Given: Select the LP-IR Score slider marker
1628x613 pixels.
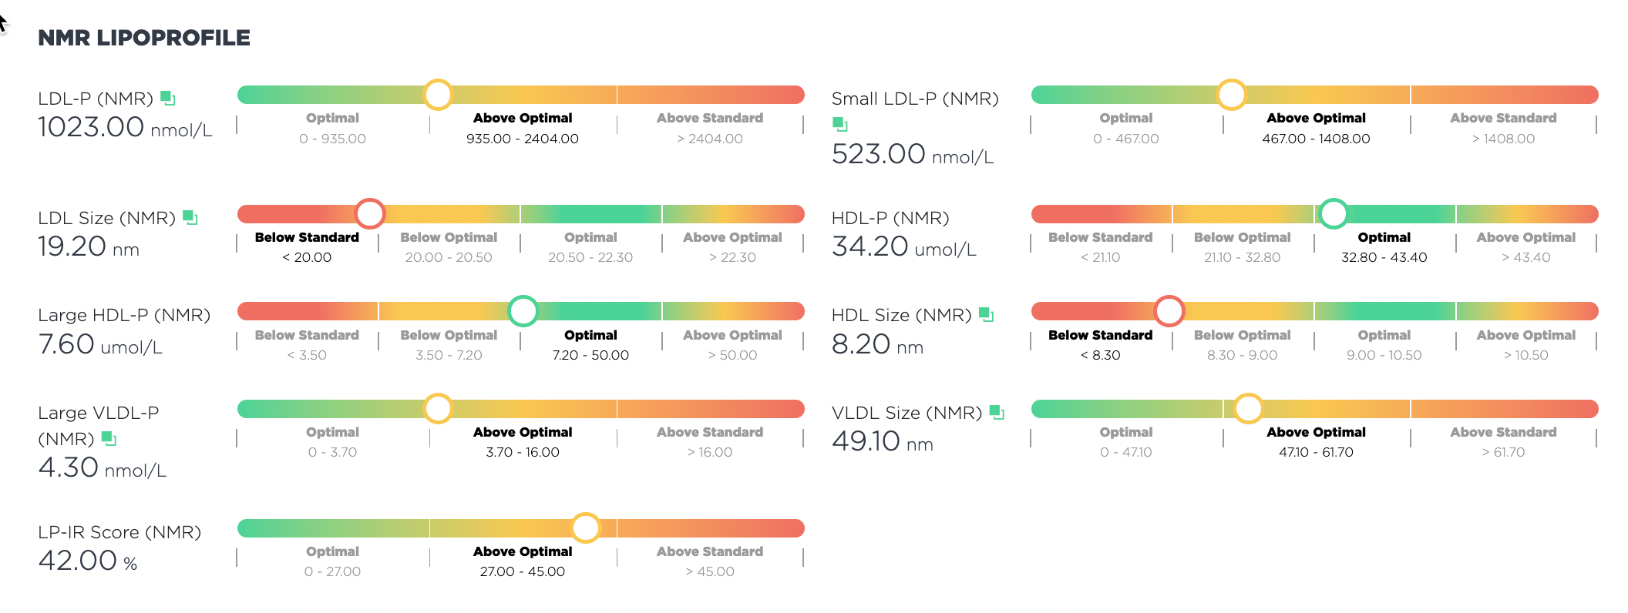Looking at the screenshot, I should tap(586, 528).
